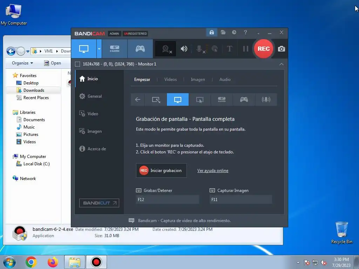The width and height of the screenshot is (359, 269).
Task: Select HDMI device recording mode in top toolbar
Action: coord(115,49)
